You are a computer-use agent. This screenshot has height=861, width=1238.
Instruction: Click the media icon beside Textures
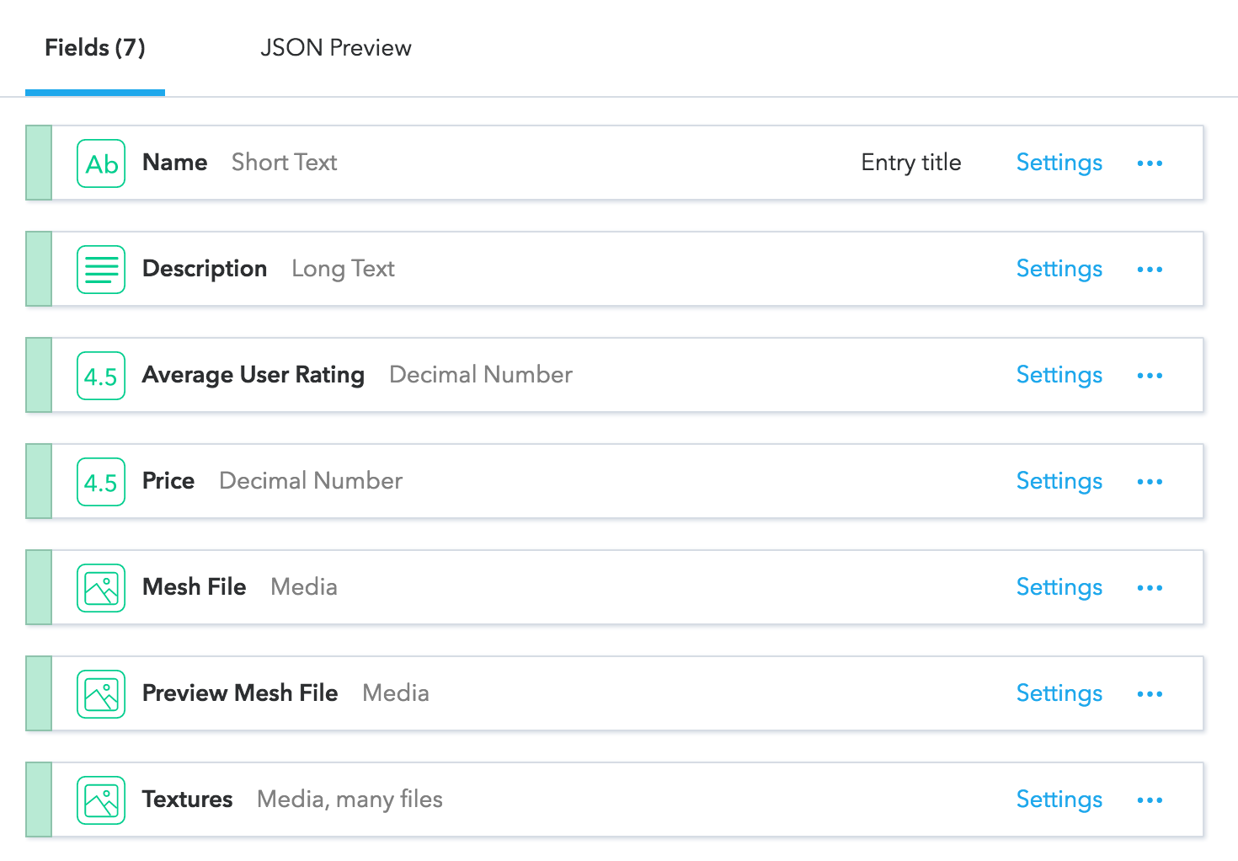[x=101, y=800]
